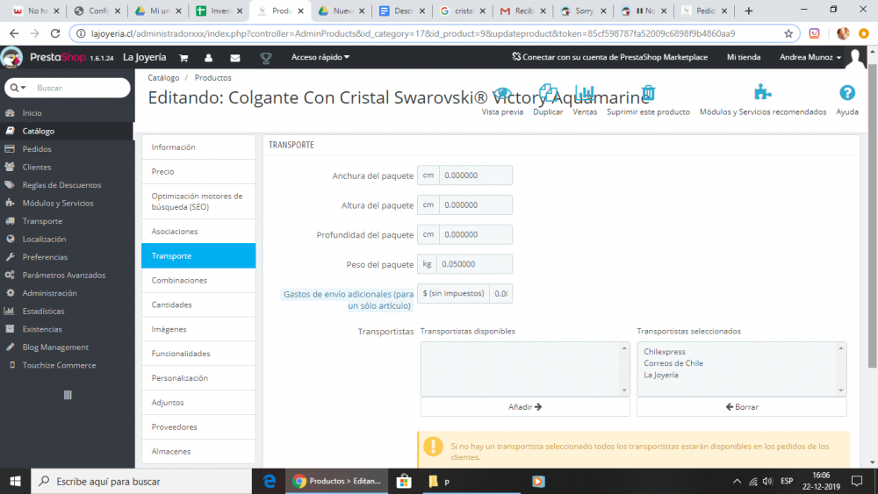This screenshot has height=494, width=878.
Task: Launch Microsoft Edge from taskbar
Action: click(270, 481)
